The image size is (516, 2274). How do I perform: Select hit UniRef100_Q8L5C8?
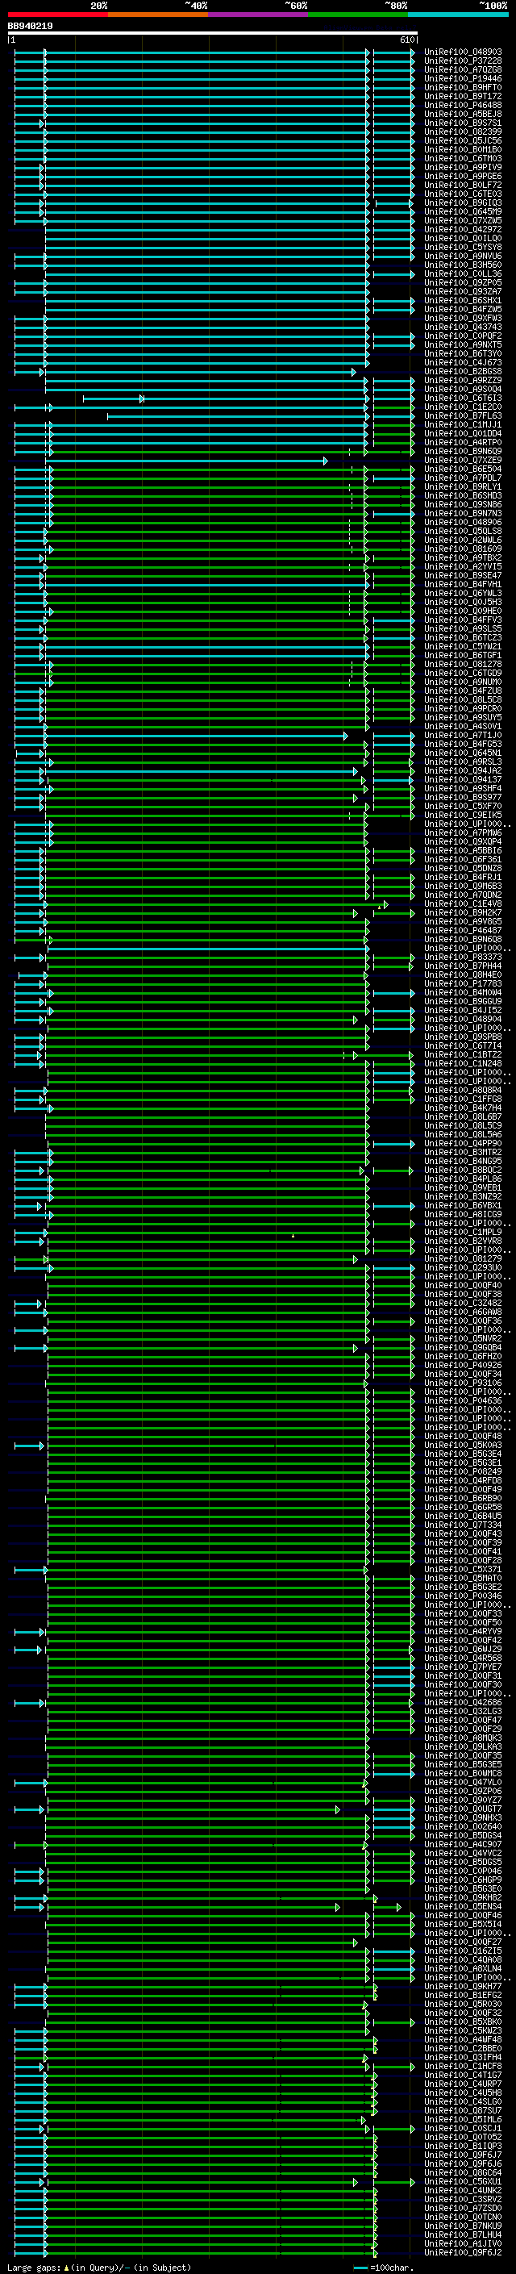(x=463, y=700)
